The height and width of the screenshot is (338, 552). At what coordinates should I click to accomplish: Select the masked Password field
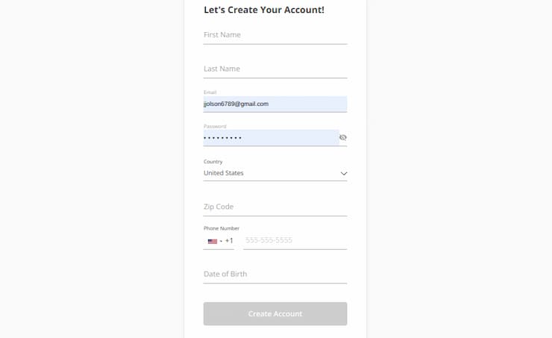[x=269, y=138]
